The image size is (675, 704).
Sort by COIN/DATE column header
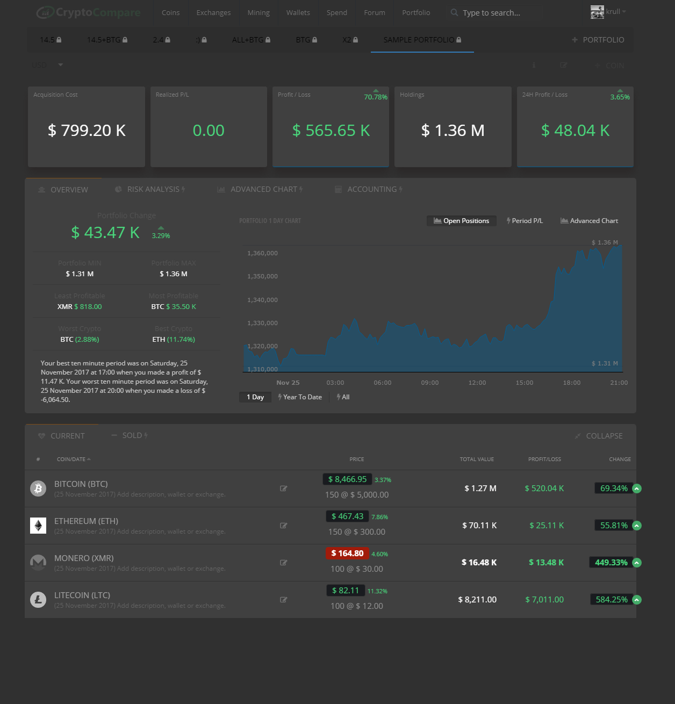click(x=74, y=459)
